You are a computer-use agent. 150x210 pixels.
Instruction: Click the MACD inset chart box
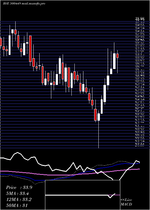pyautogui.click(x=82, y=195)
